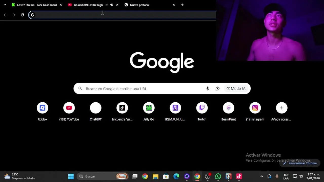Image resolution: width=324 pixels, height=182 pixels.
Task: Open the tab search dropdown arrow
Action: [5, 5]
